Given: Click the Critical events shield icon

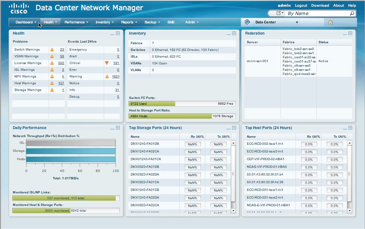Looking at the screenshot, I should (x=107, y=63).
